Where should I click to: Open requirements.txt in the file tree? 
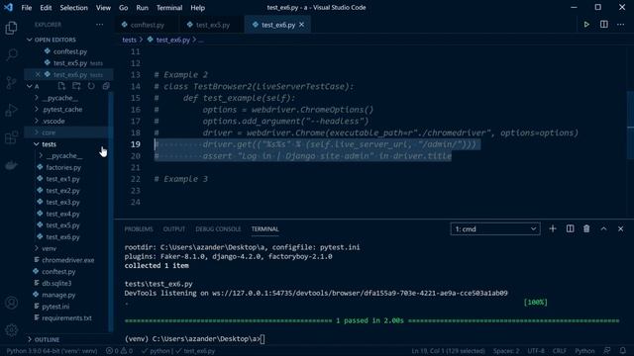(x=66, y=318)
